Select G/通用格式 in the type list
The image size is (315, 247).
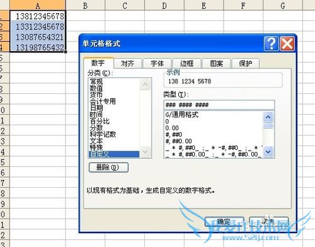(x=214, y=115)
